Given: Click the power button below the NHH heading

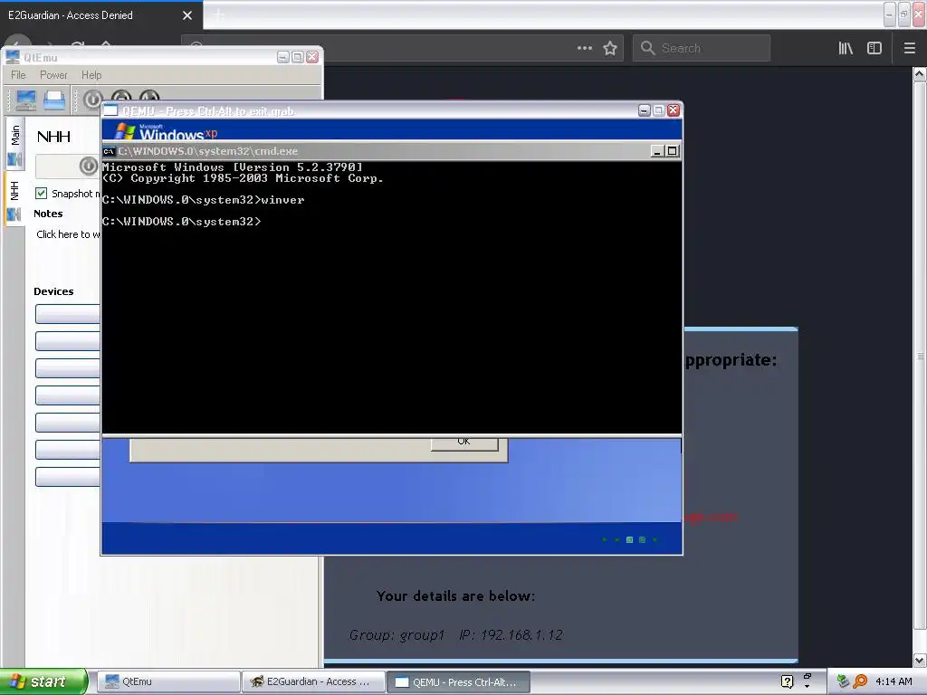Looking at the screenshot, I should tap(89, 167).
